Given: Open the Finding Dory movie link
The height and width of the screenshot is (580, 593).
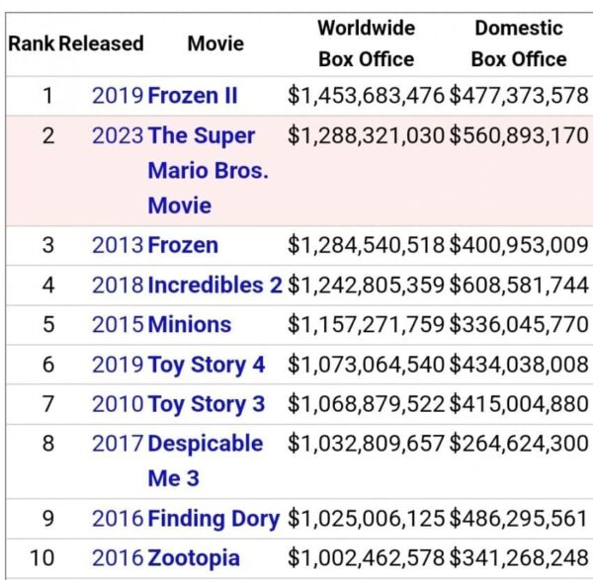Looking at the screenshot, I should pyautogui.click(x=213, y=518).
